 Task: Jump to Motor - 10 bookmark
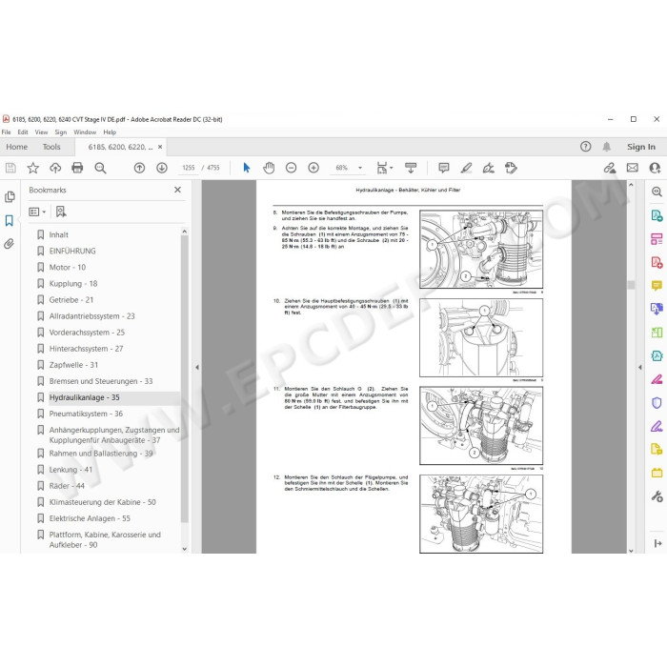point(68,267)
